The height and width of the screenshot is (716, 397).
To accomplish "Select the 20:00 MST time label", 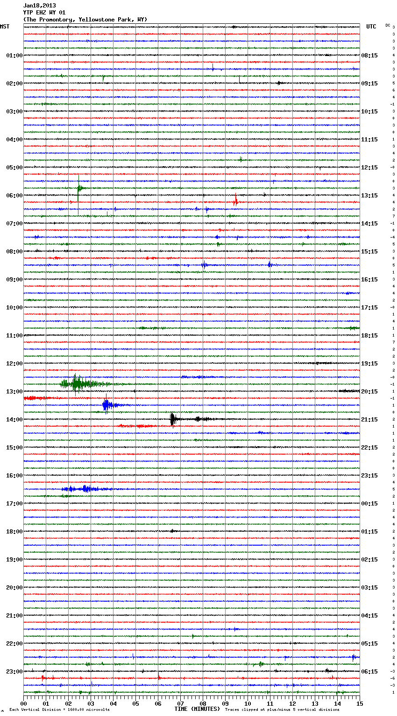I will coord(14,588).
